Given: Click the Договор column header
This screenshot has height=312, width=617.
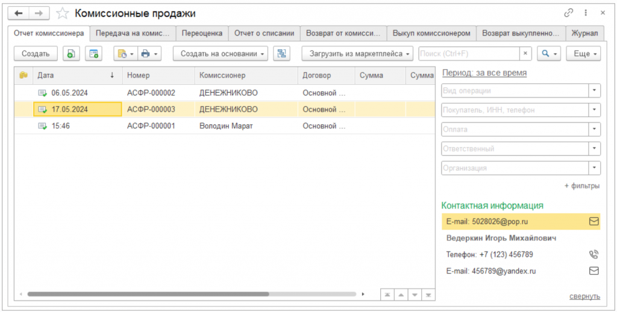Looking at the screenshot, I should coord(327,75).
